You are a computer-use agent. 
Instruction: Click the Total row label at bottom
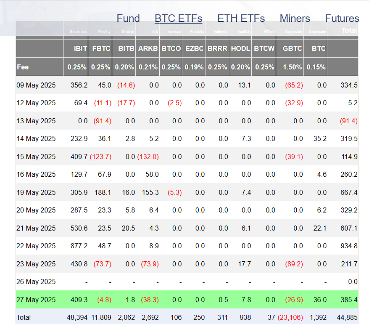tap(24, 318)
